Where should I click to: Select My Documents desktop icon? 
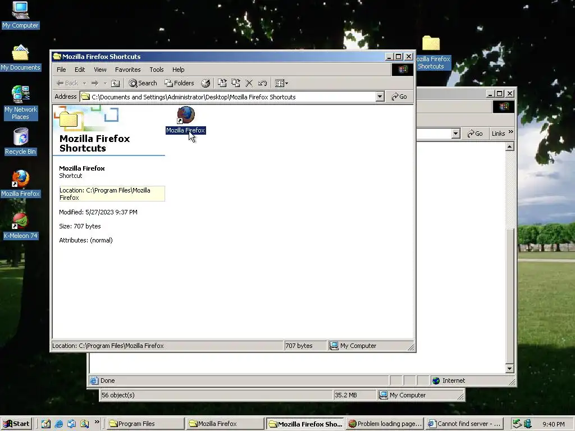tap(20, 58)
